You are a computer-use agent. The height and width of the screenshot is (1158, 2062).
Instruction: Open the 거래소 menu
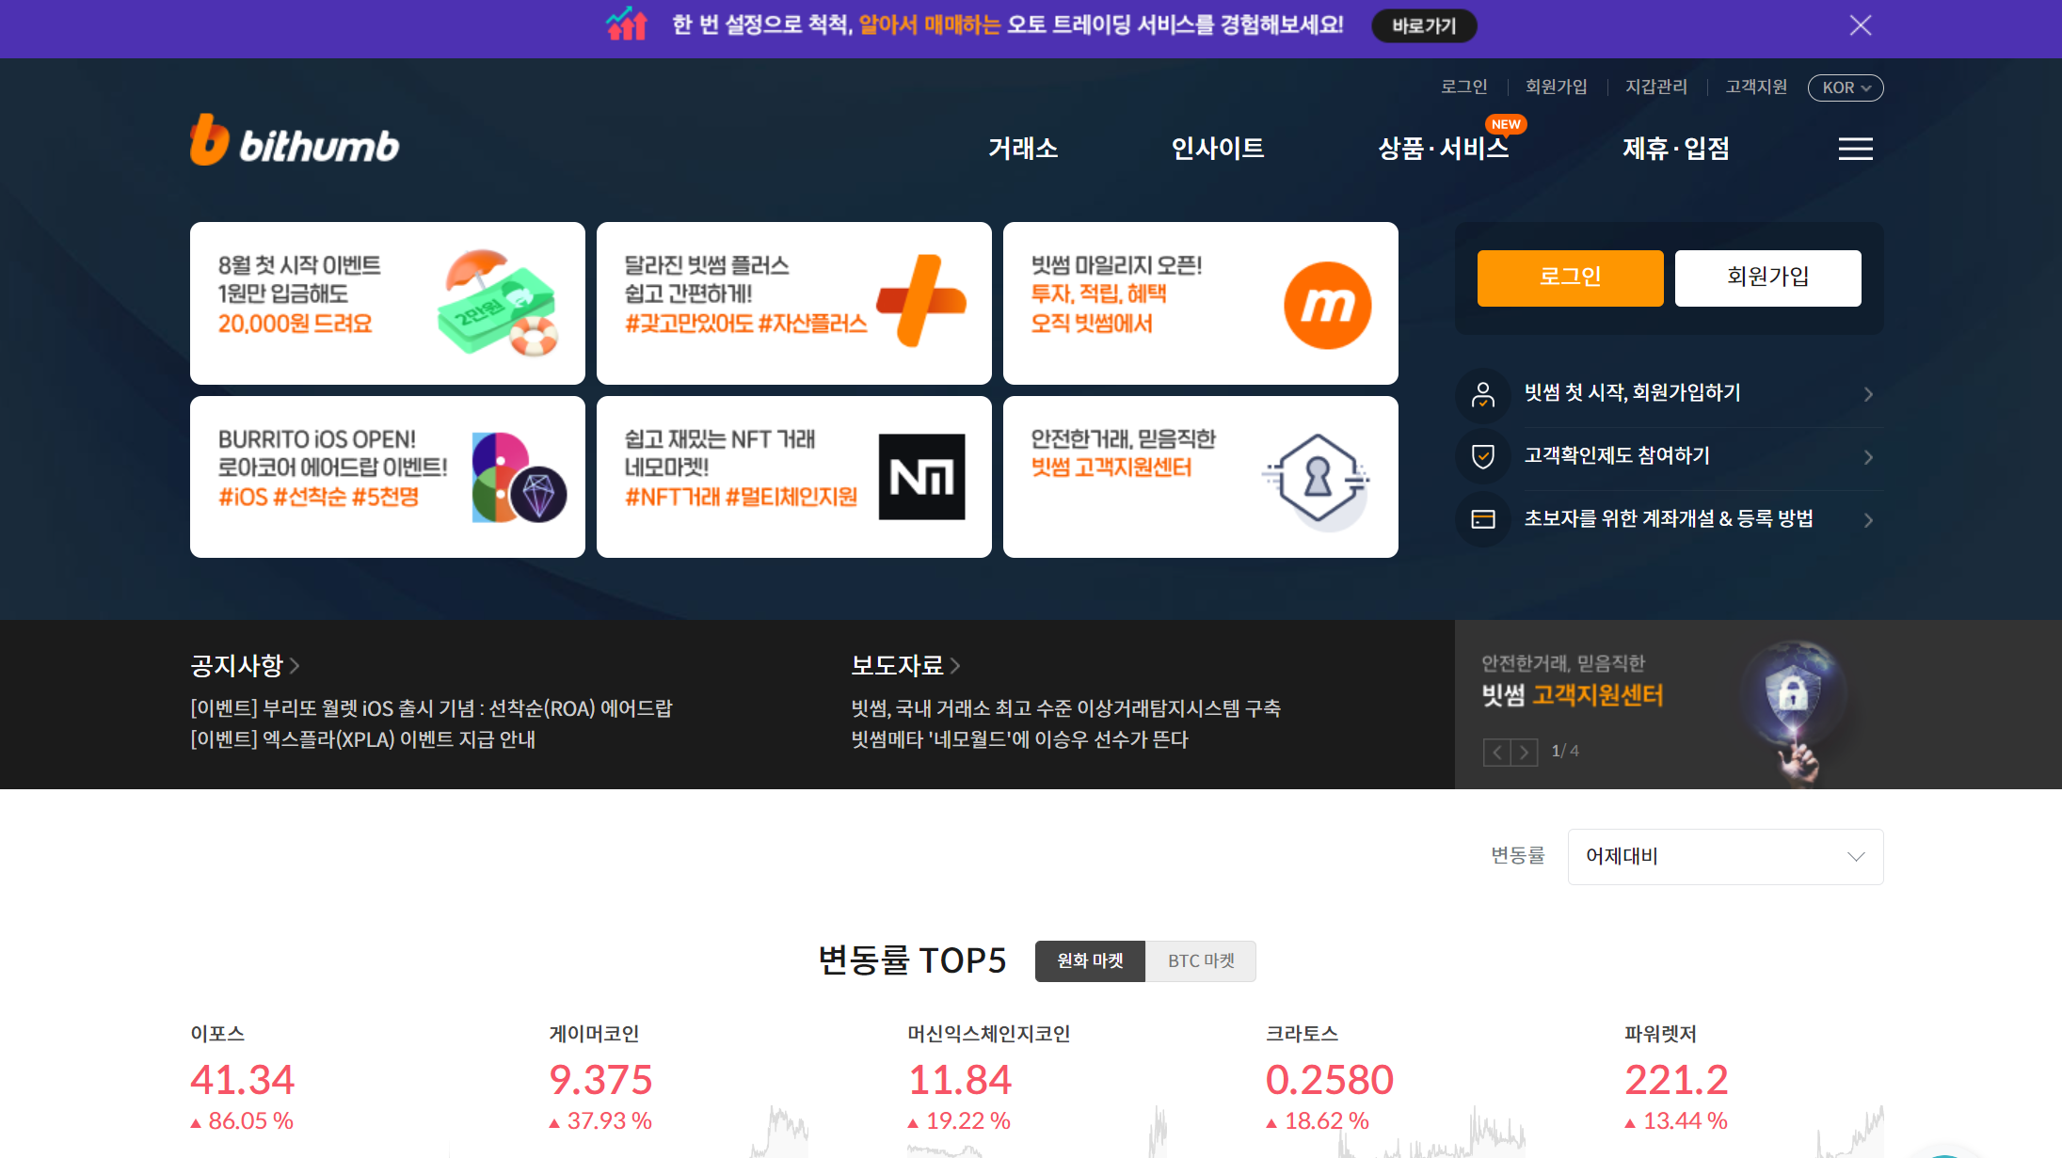(1022, 149)
